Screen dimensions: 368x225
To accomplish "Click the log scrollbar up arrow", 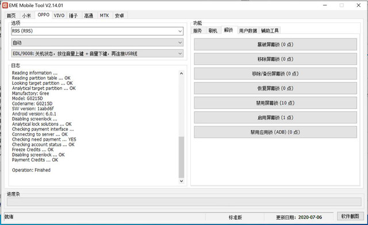I will (181, 73).
